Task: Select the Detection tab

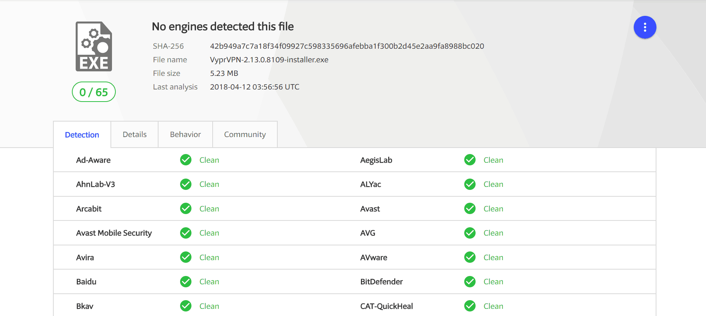Action: coord(82,135)
